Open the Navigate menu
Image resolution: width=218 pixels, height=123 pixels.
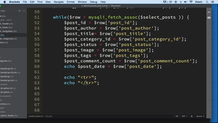coord(59,2)
